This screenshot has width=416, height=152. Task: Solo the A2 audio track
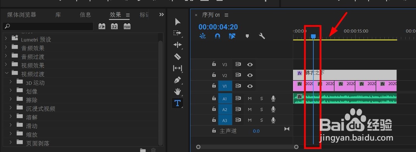point(262,109)
